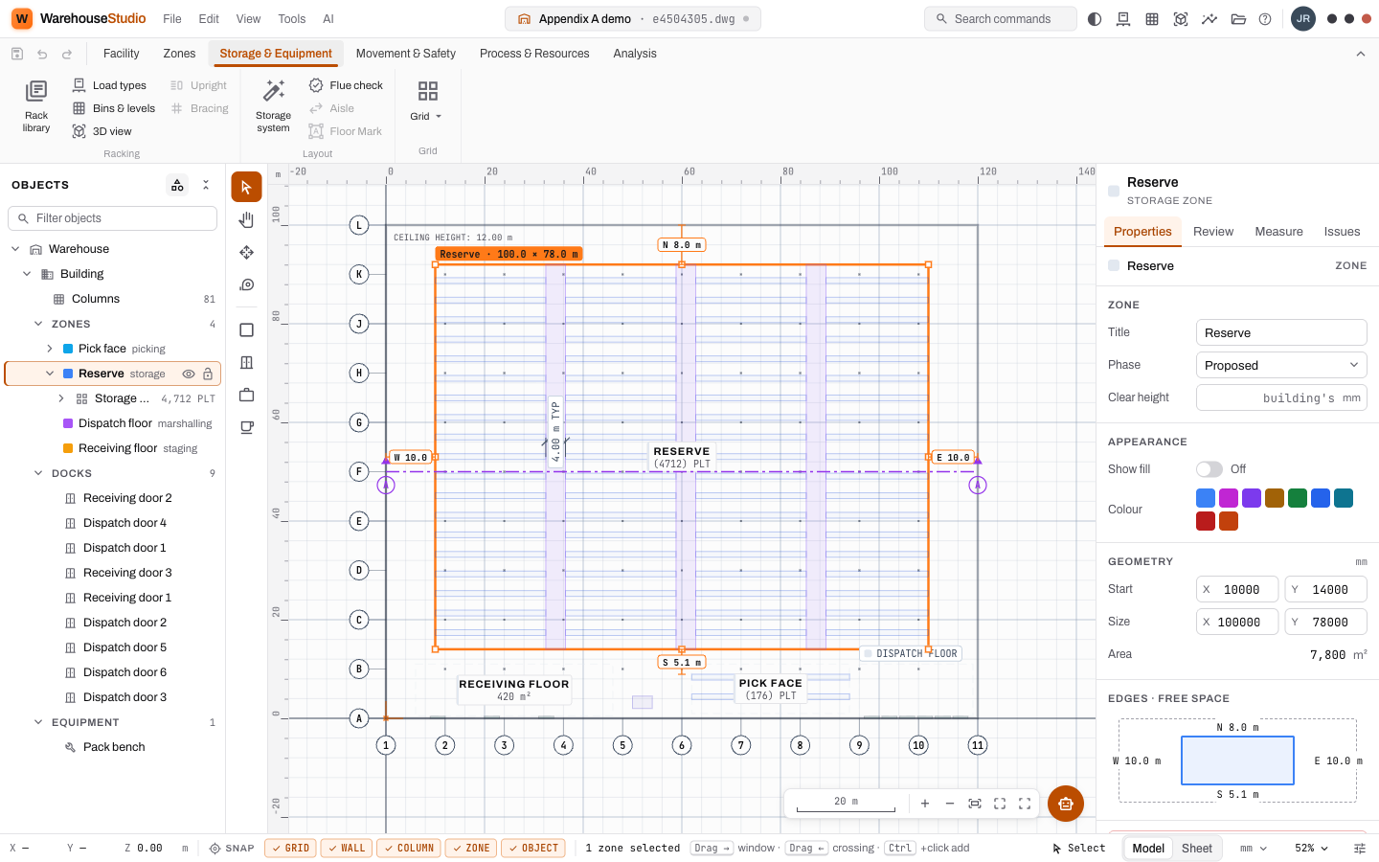
Task: Zoom out on the canvas
Action: (950, 804)
